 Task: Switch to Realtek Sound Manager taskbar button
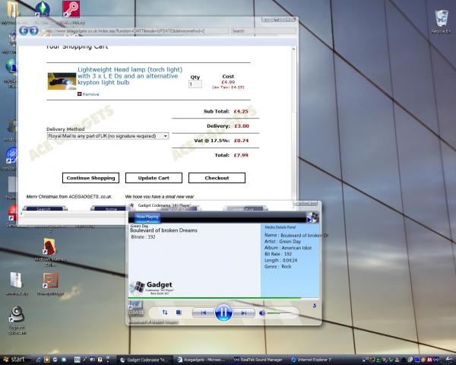click(x=258, y=360)
